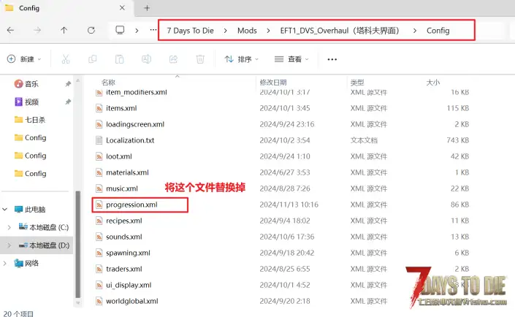Select items.xml file
Screen dimensions: 515x317
(121, 108)
